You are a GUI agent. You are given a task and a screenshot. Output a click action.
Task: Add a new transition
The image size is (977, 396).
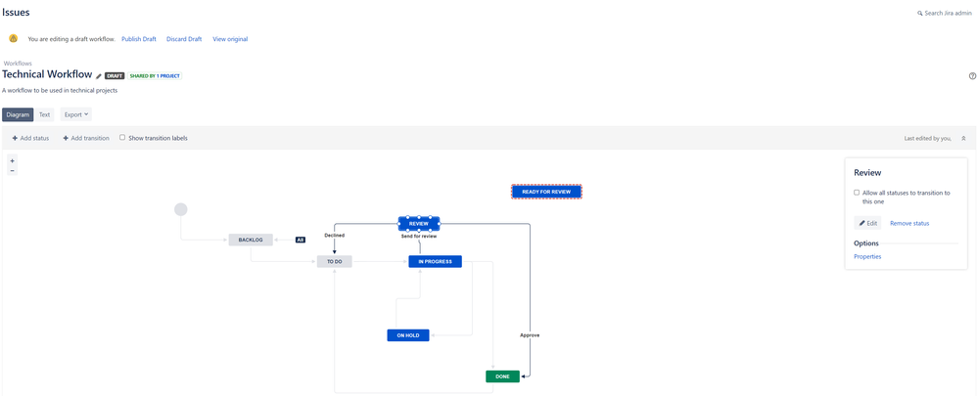click(x=86, y=138)
